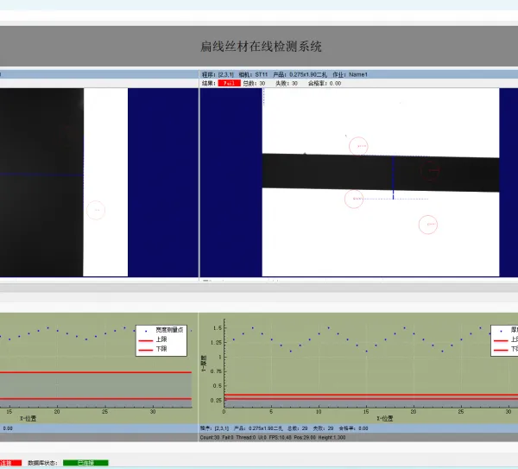Click the 下限 entry in the width chart legend
The height and width of the screenshot is (469, 518).
153,349
